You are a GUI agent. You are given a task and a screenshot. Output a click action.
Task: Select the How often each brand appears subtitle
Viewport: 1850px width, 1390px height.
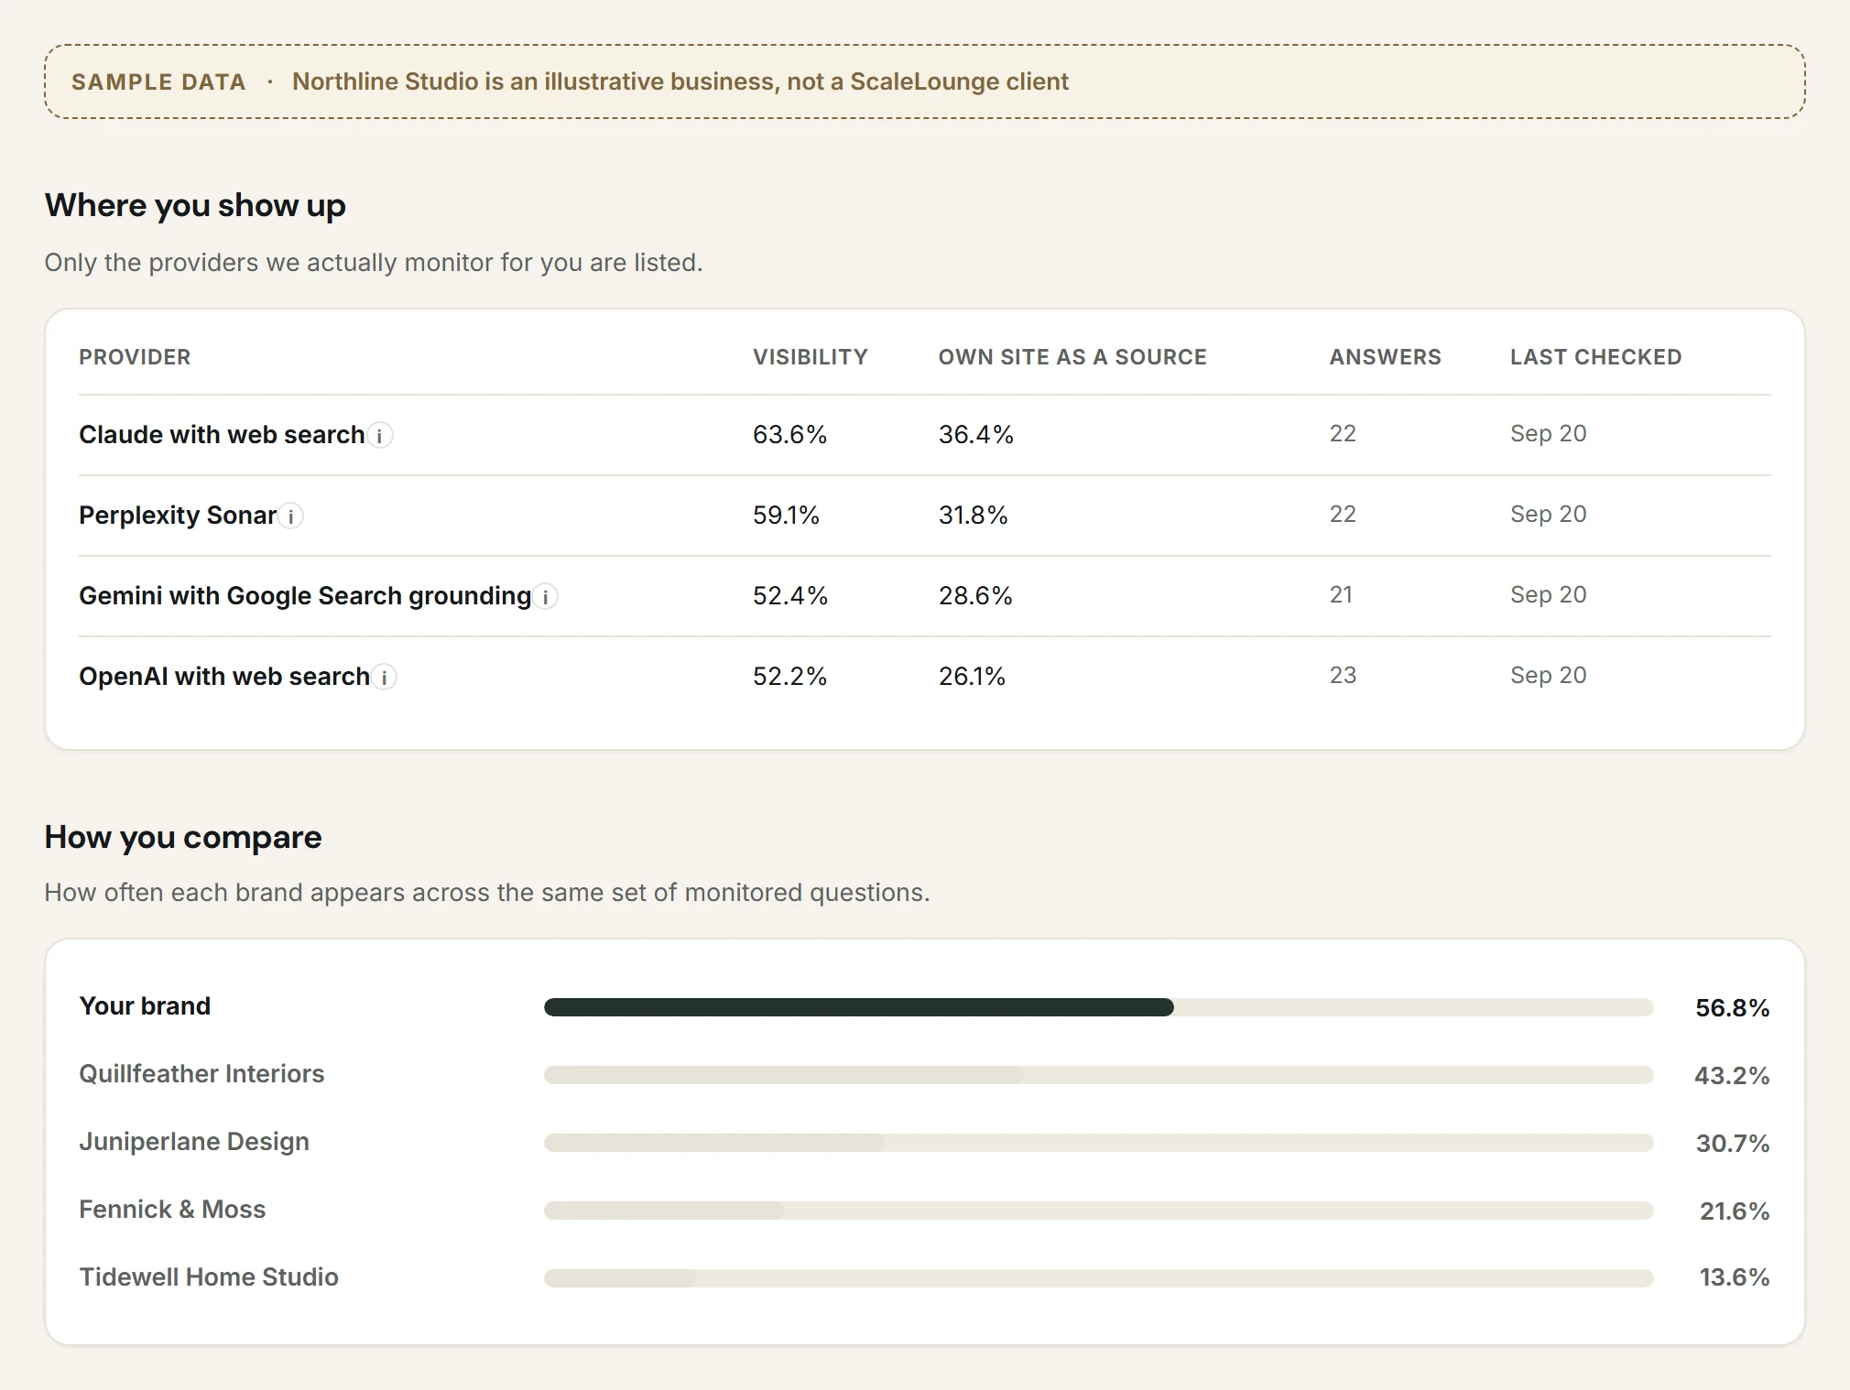(487, 893)
